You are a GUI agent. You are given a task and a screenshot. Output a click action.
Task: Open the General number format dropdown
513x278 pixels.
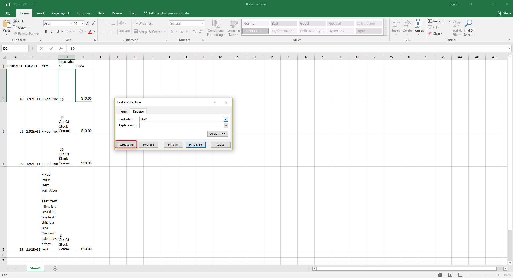(x=202, y=24)
